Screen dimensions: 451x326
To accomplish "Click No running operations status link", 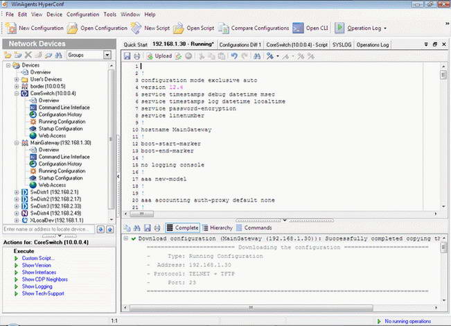I will (407, 321).
